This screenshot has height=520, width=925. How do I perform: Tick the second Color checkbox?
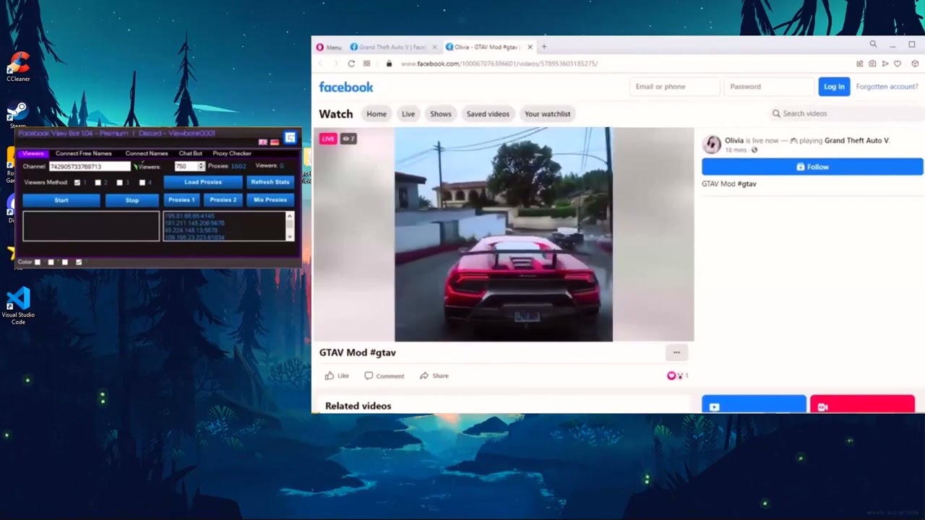[x=51, y=262]
